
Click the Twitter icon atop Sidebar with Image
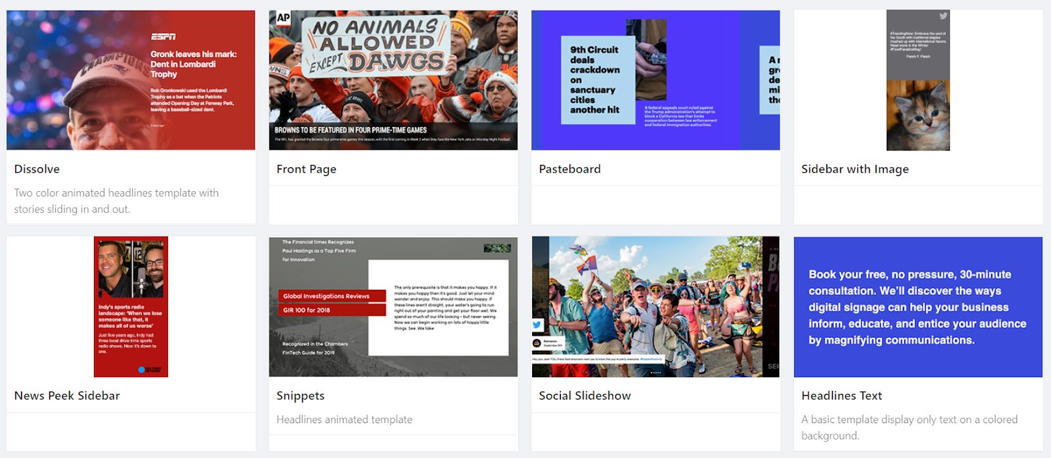[943, 16]
